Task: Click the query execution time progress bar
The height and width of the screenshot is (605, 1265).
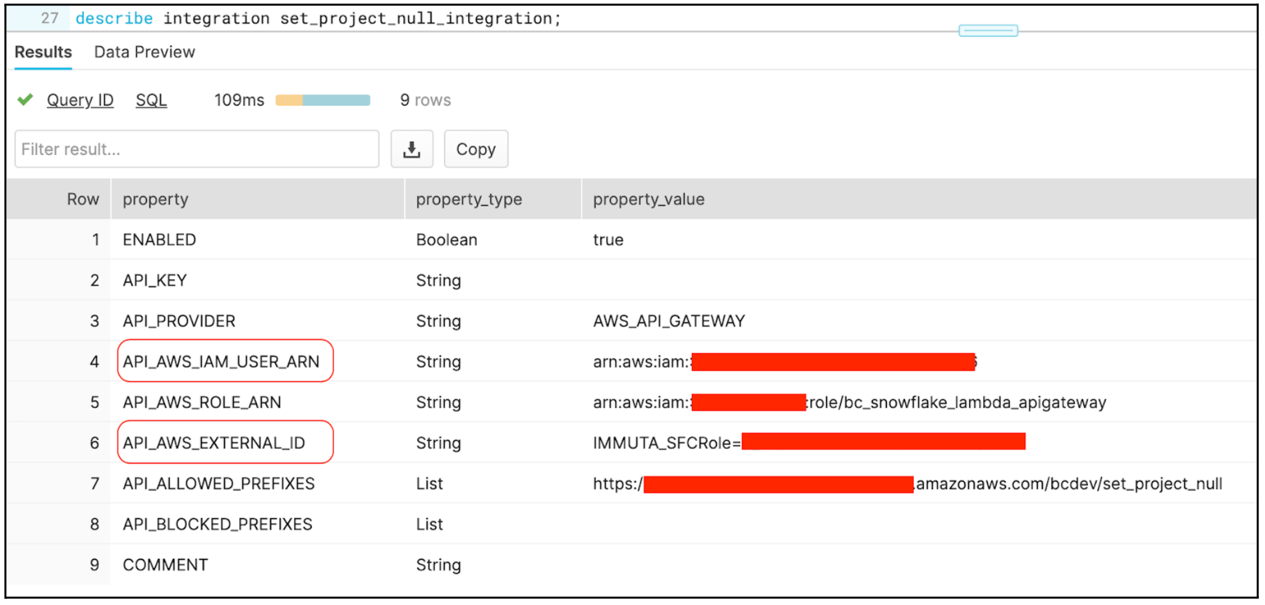Action: pyautogui.click(x=323, y=100)
